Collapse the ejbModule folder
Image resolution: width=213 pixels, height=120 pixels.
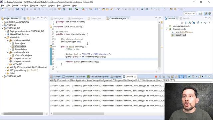[5, 37]
